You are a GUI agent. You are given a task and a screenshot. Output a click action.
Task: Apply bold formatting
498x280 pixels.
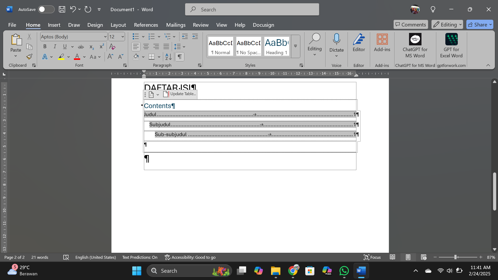point(45,47)
